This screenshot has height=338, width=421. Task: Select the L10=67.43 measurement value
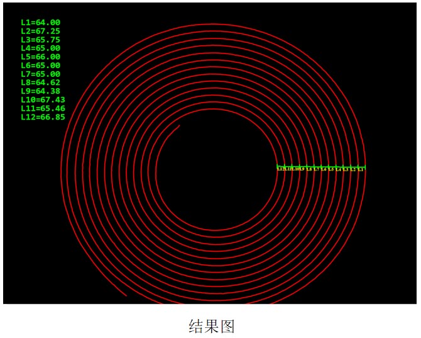(x=43, y=99)
